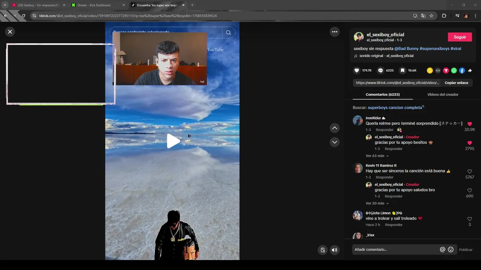Focus the Añadir comentario input field
481x270 pixels.
[x=396, y=250]
